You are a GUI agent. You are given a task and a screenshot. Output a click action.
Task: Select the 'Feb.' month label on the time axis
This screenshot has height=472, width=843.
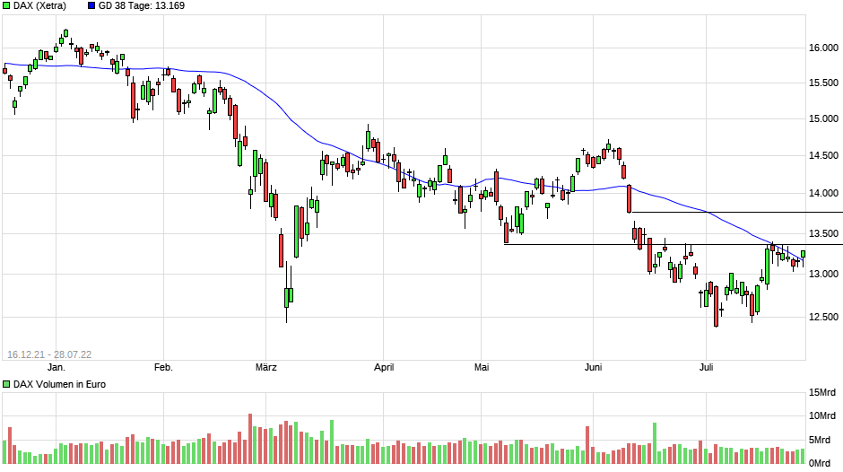click(x=163, y=367)
